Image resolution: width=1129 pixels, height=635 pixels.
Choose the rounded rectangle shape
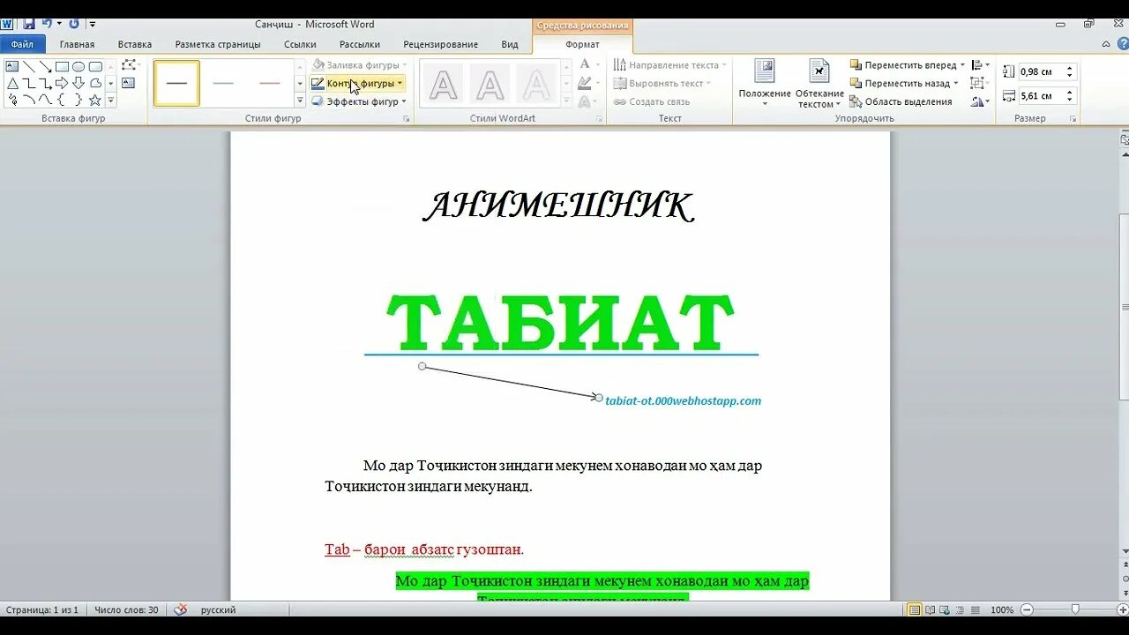click(95, 66)
